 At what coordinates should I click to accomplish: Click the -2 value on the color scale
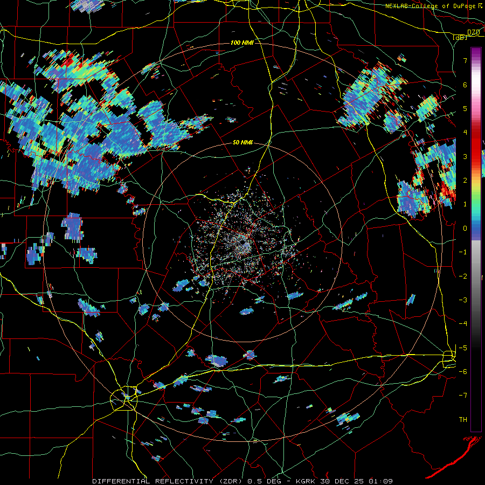coord(463,276)
